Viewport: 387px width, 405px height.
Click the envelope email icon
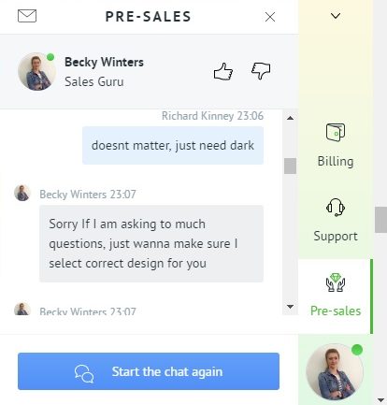pyautogui.click(x=27, y=16)
